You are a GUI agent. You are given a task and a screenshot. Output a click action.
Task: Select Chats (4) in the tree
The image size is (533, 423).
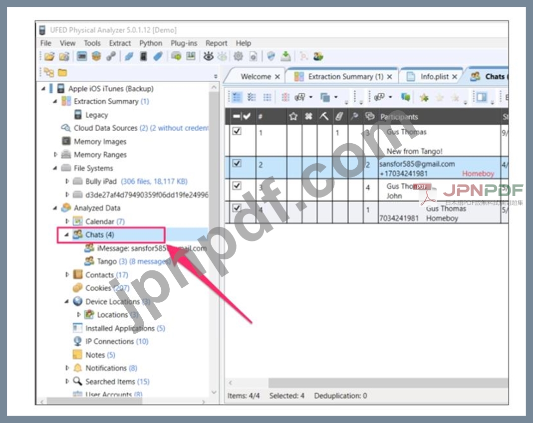(100, 235)
